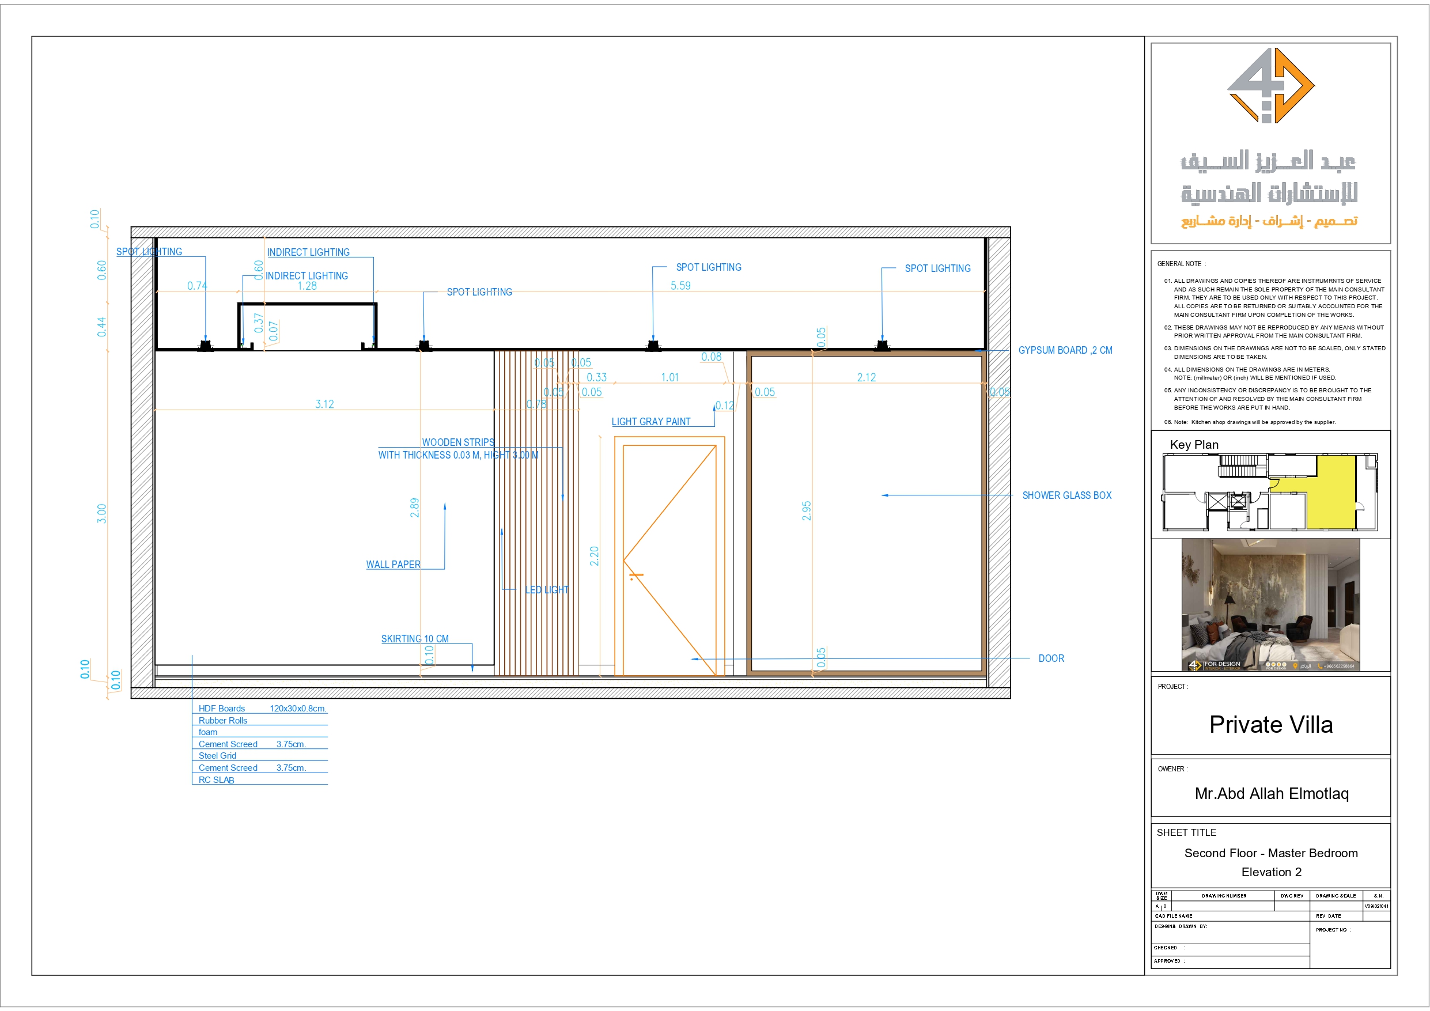This screenshot has width=1430, height=1011.
Task: Click the Private Villa project link
Action: (1270, 725)
